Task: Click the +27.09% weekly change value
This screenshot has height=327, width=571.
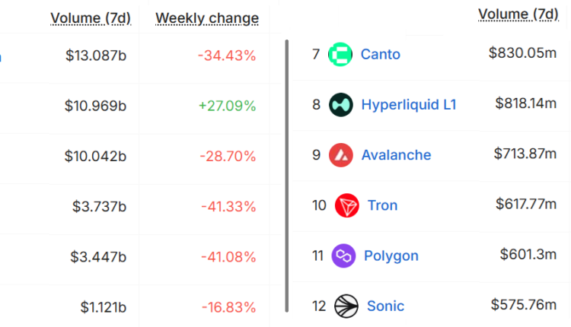Action: 227,106
